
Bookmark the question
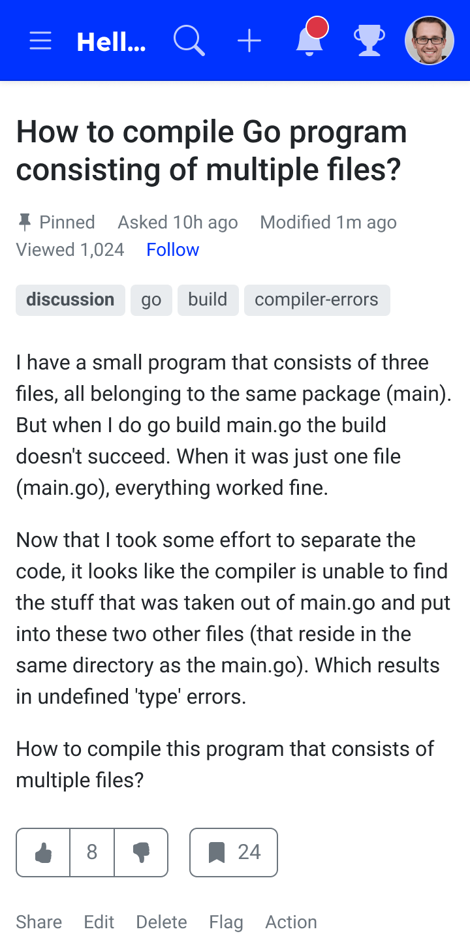234,853
